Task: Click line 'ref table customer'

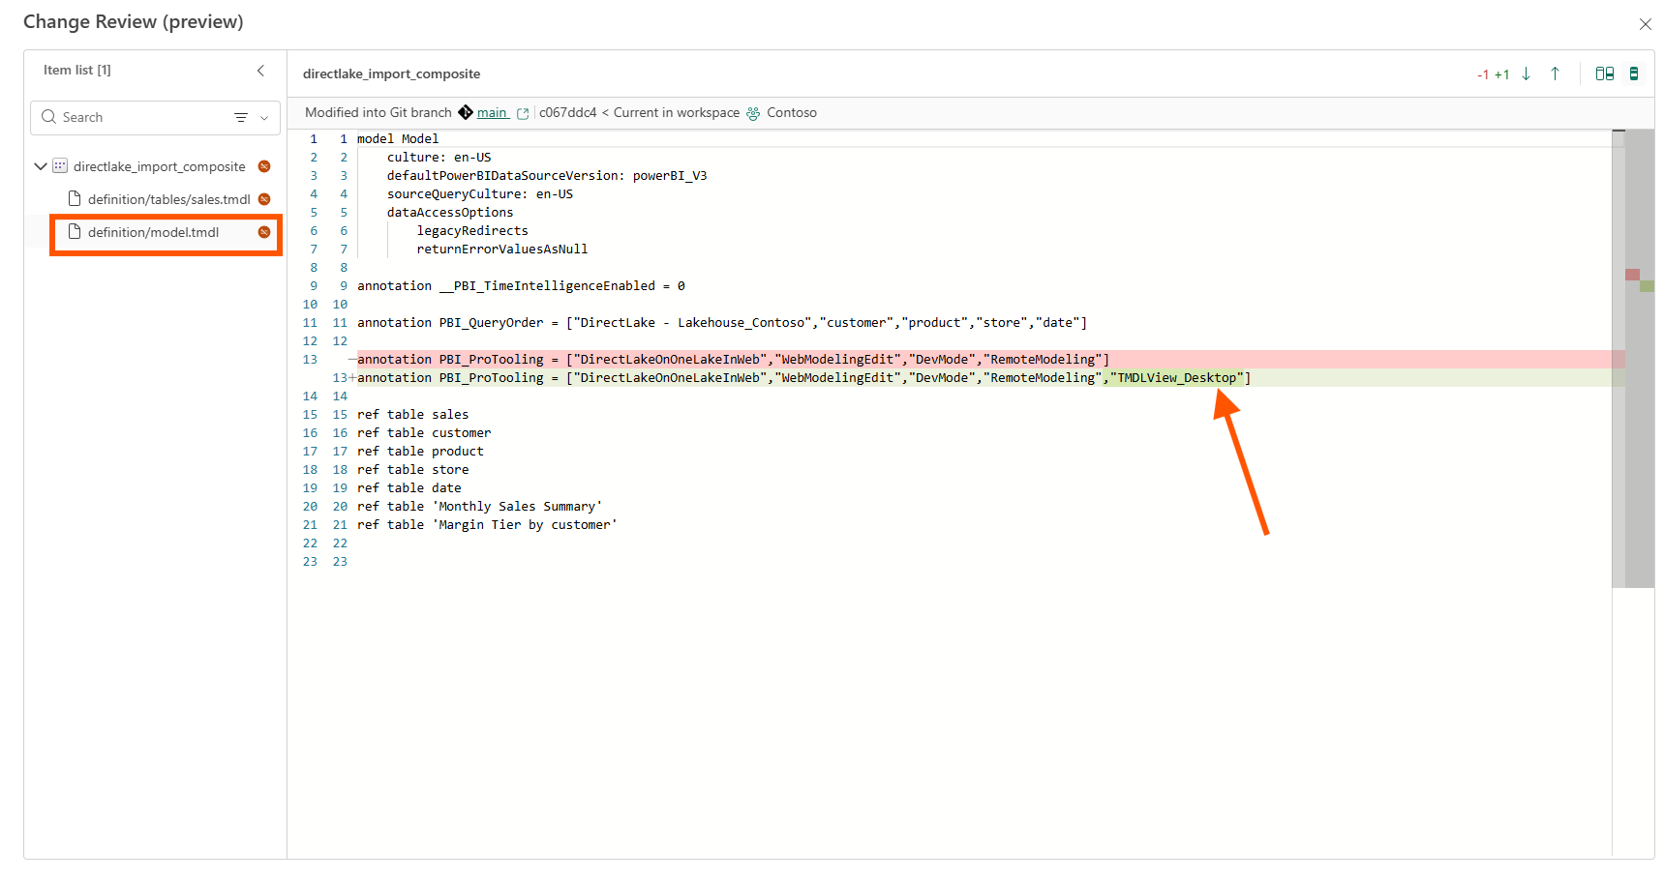Action: click(424, 433)
